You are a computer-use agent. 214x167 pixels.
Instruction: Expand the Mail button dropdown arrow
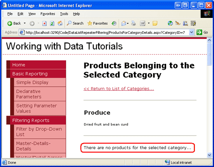(128, 23)
